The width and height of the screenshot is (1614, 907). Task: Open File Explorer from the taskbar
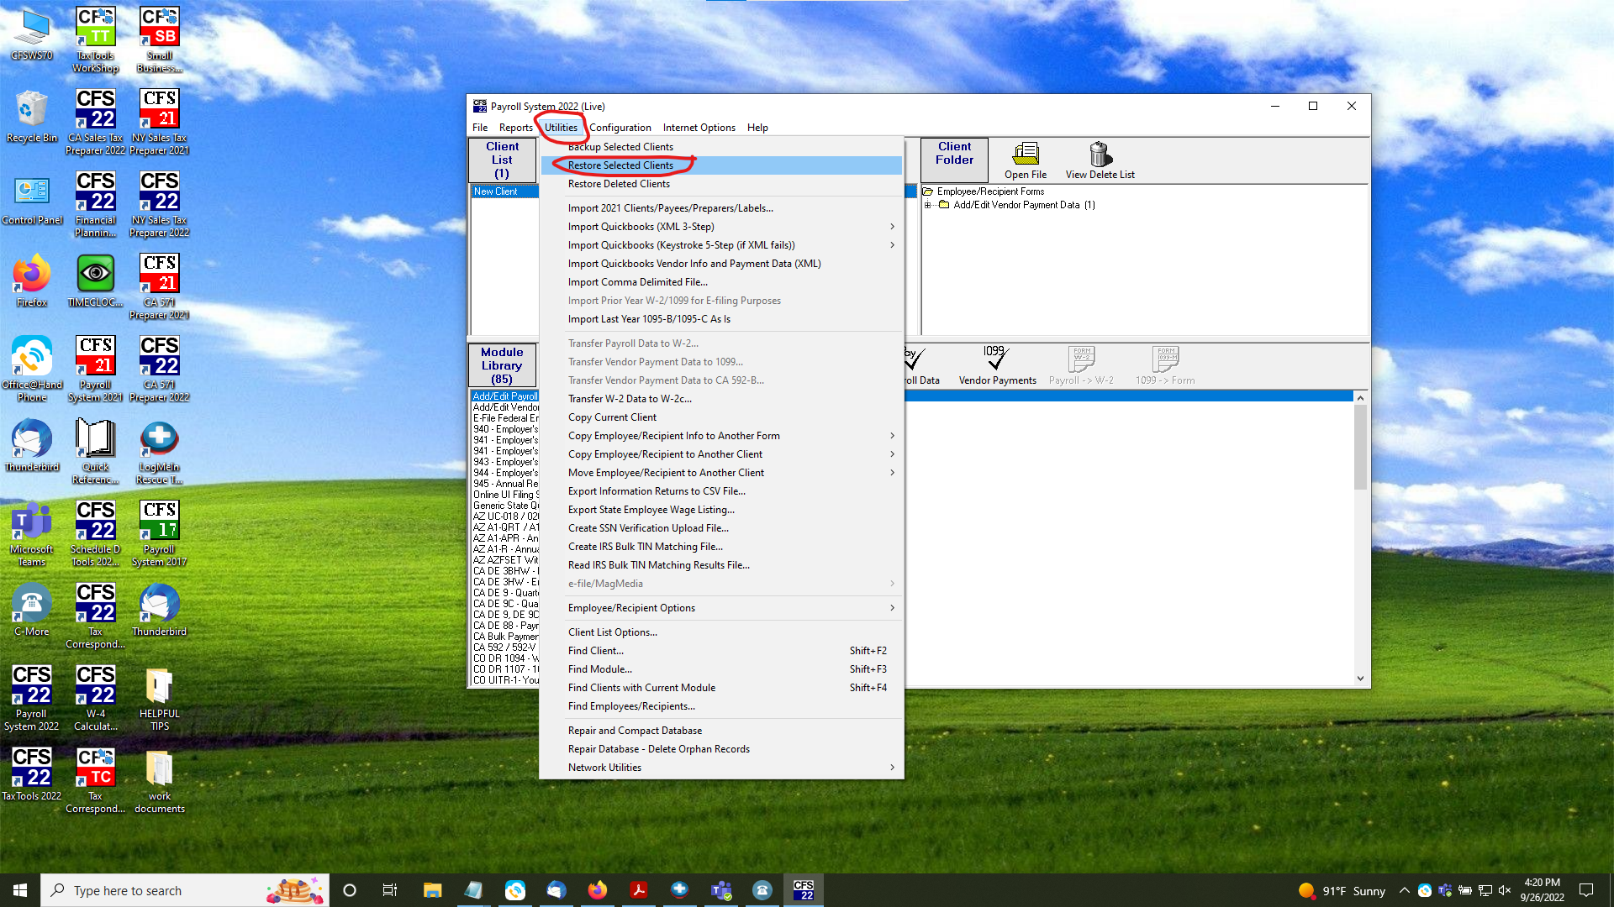[432, 890]
